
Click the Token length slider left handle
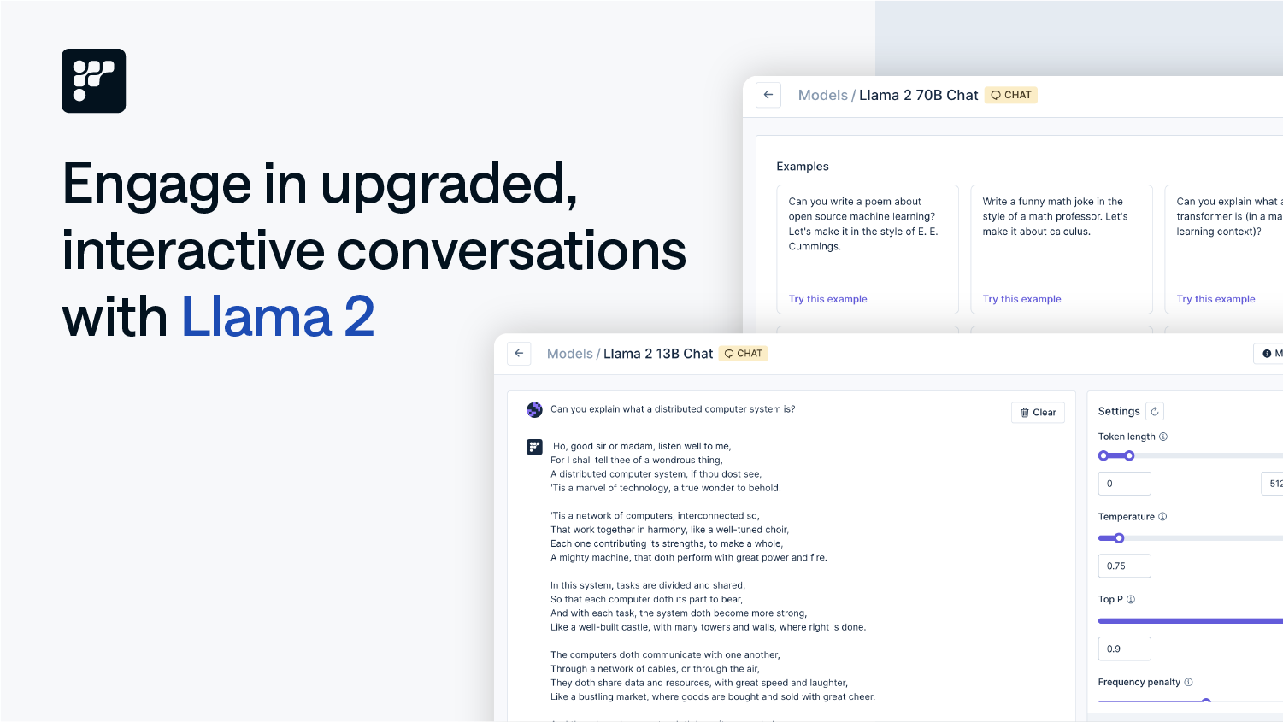[x=1103, y=455]
